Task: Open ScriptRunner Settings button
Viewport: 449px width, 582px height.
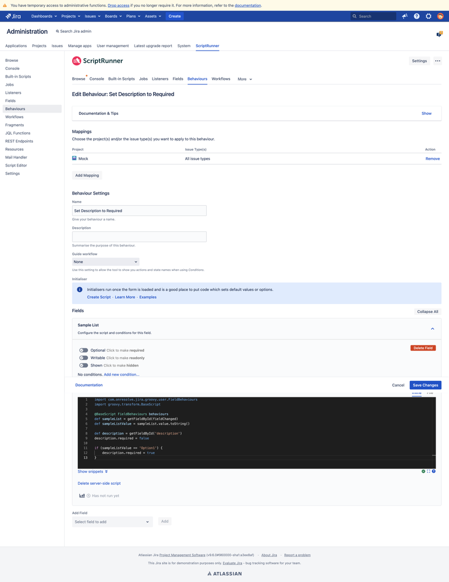Action: (419, 61)
